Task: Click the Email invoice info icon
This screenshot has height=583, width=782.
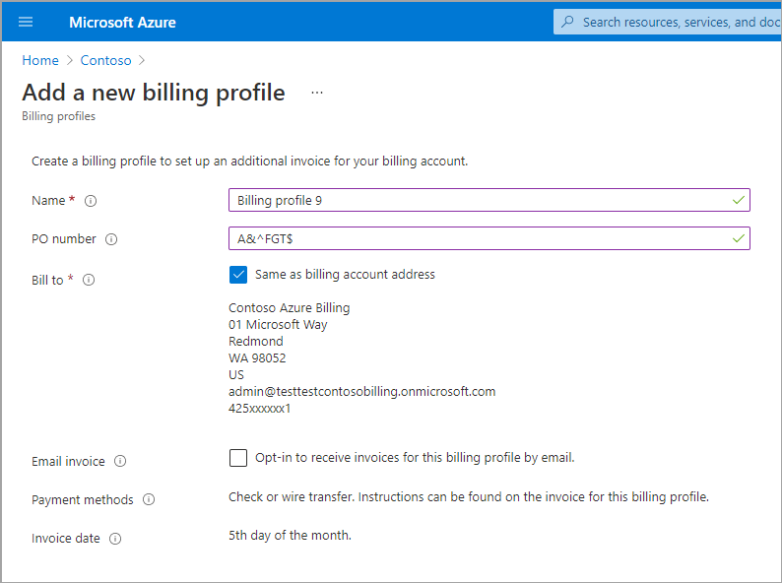Action: click(x=120, y=461)
